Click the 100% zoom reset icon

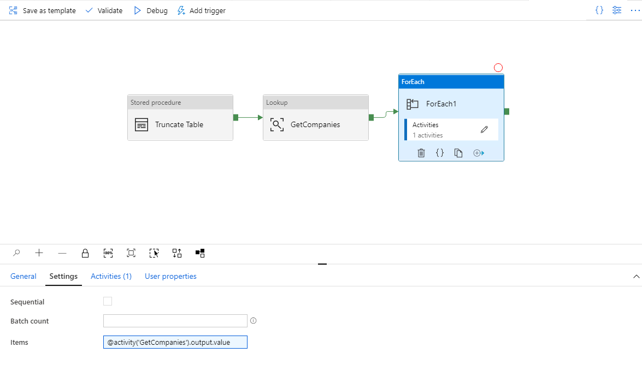(x=108, y=253)
